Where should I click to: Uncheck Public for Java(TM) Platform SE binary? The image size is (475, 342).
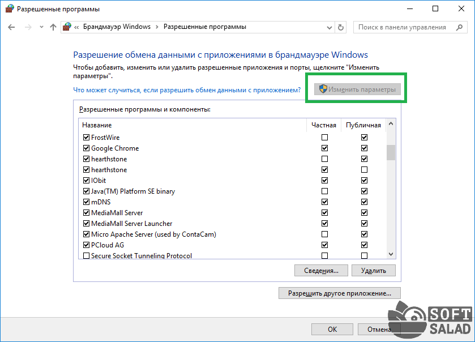[364, 191]
